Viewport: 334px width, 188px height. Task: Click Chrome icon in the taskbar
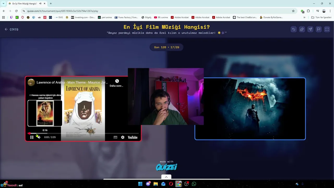coord(178,184)
